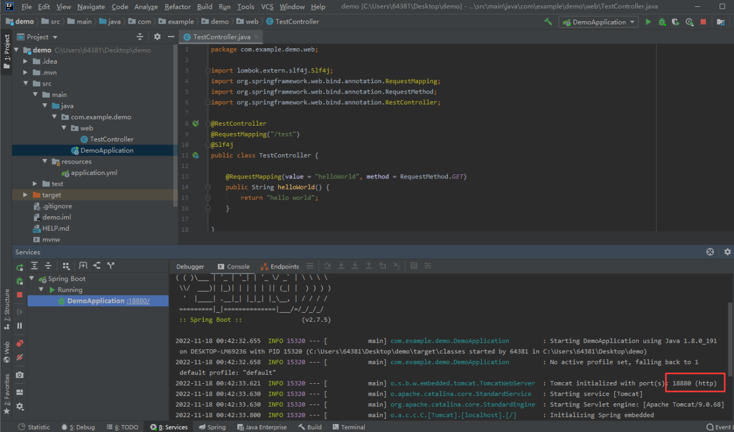Open the Refactor menu
Viewport: 734px width, 432px height.
click(177, 7)
